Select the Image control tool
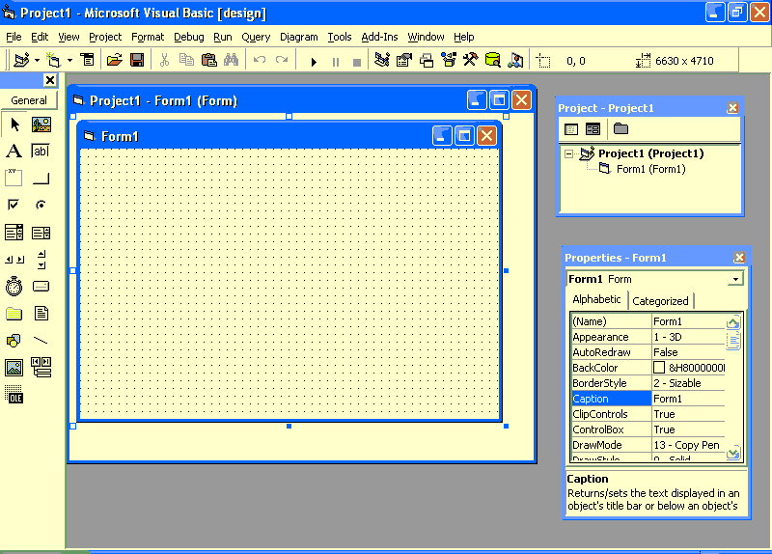 coord(14,367)
